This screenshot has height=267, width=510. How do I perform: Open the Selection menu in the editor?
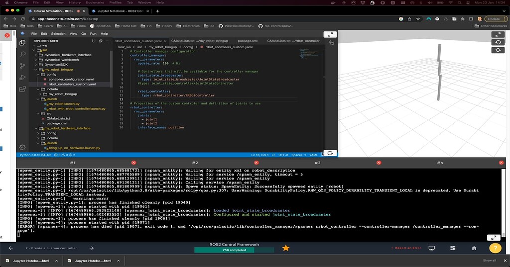coord(58,33)
